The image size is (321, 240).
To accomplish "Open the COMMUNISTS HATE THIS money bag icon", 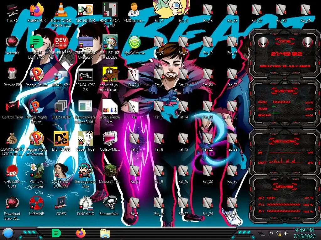I will pyautogui.click(x=12, y=144).
